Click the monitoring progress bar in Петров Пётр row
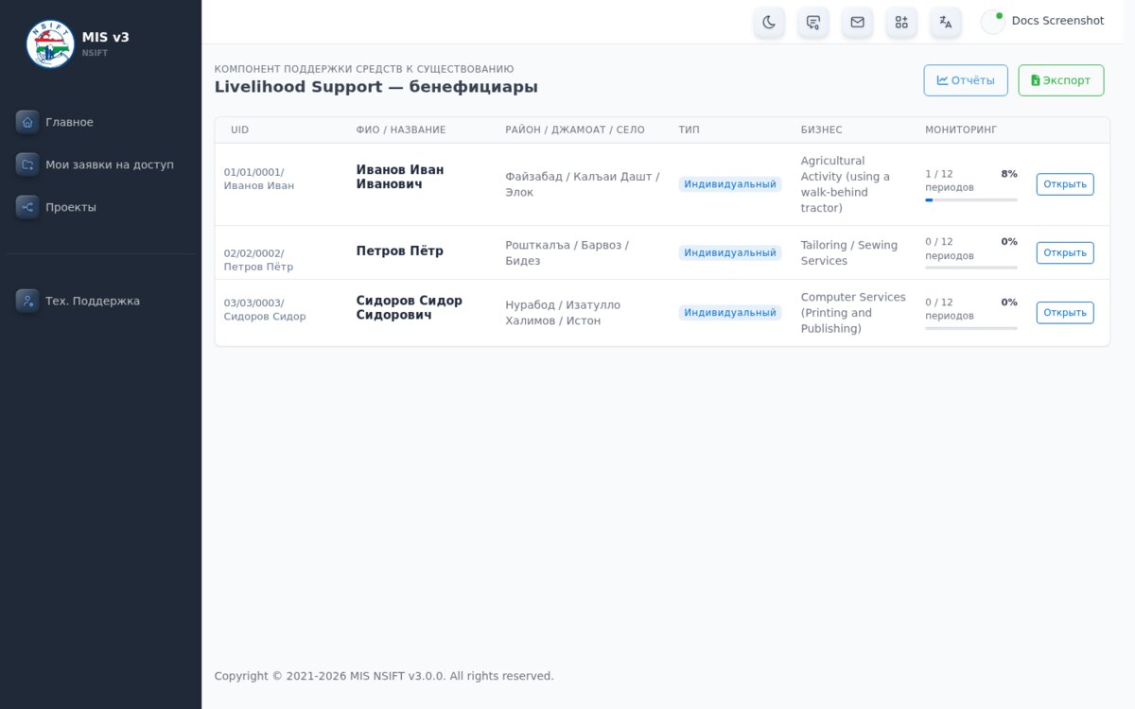The width and height of the screenshot is (1135, 709). click(971, 268)
